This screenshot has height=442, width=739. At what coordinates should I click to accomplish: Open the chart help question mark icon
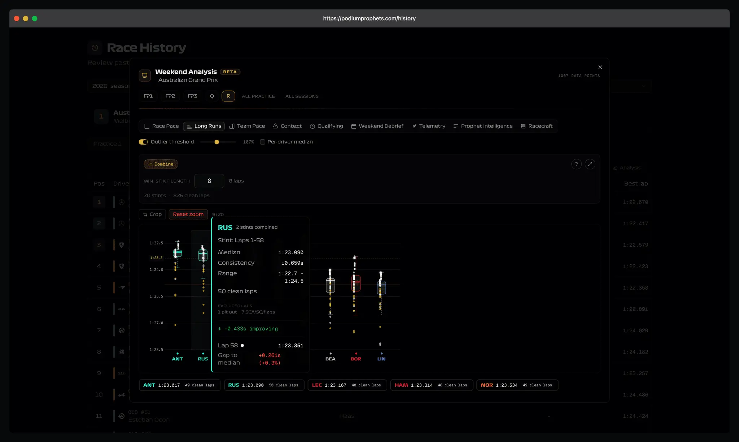click(x=576, y=164)
